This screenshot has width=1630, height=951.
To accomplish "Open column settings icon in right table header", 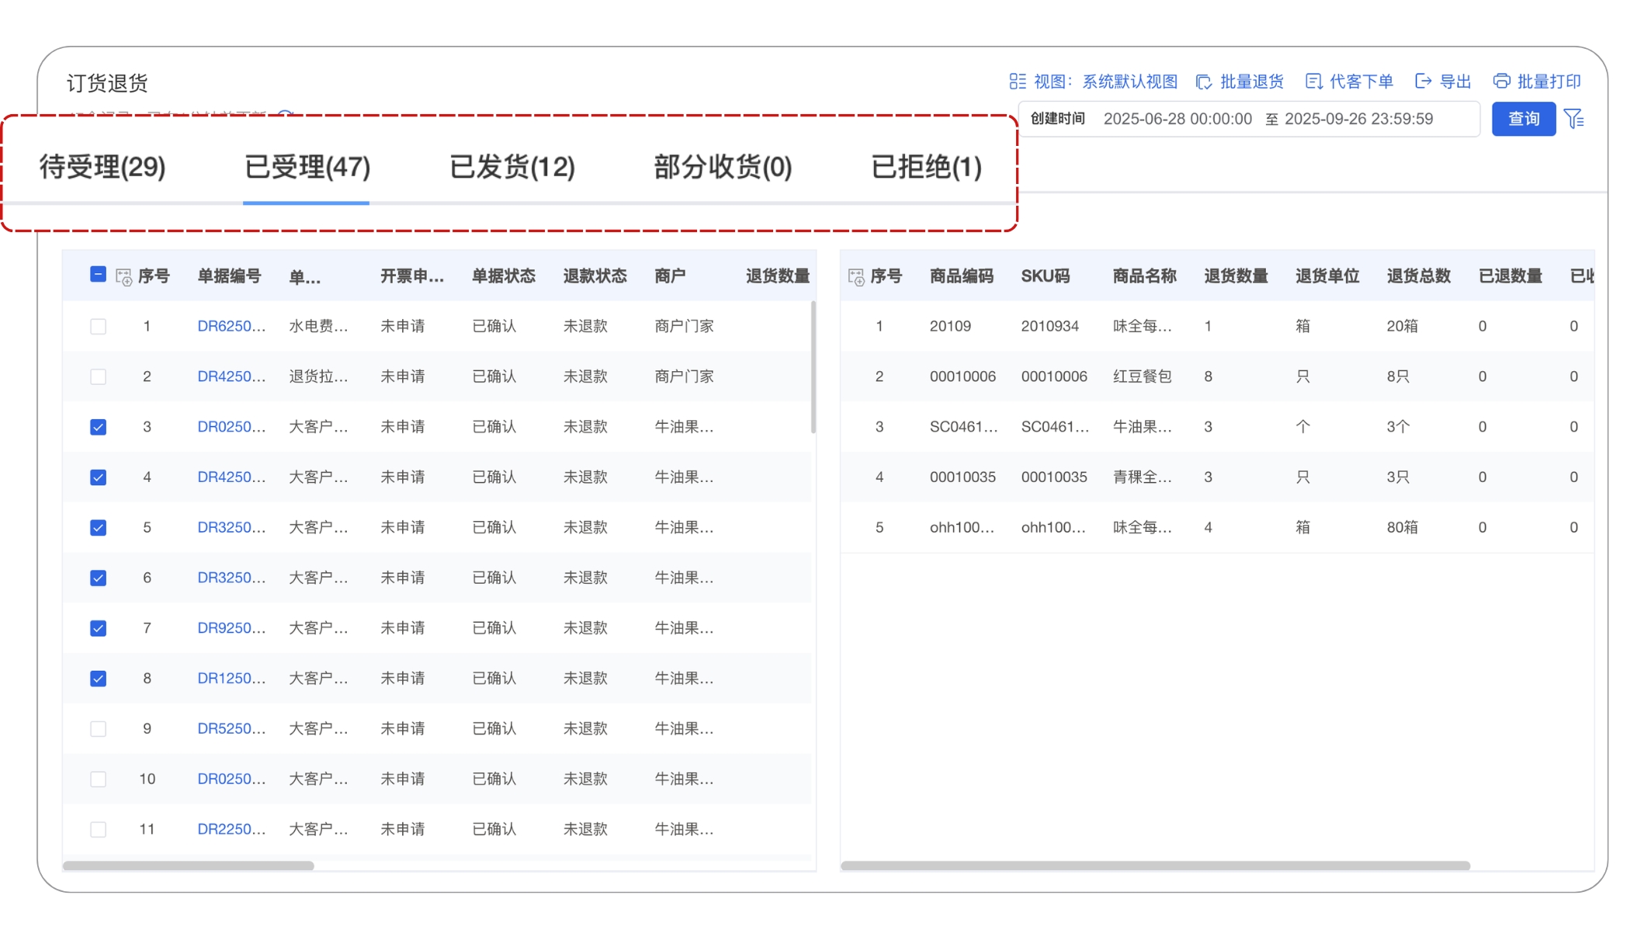I will click(856, 276).
